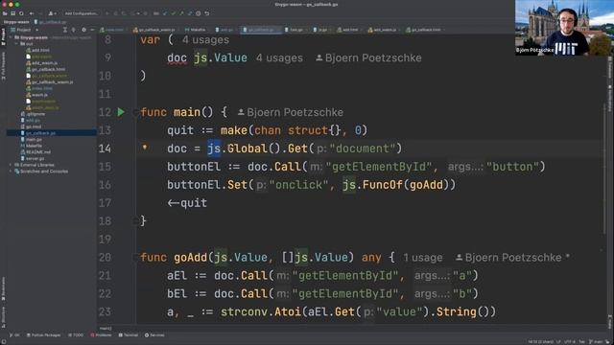This screenshot has width=614, height=345.
Task: Click the Expand/Collapse all icon in Project panel
Action: click(65, 30)
